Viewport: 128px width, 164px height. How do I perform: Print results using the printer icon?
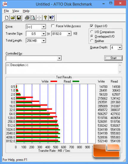coord(27,18)
